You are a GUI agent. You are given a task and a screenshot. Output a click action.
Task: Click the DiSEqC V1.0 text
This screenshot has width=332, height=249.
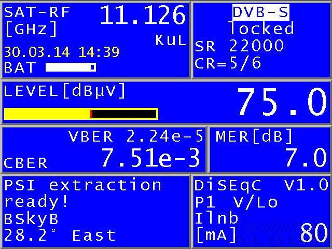[261, 185]
